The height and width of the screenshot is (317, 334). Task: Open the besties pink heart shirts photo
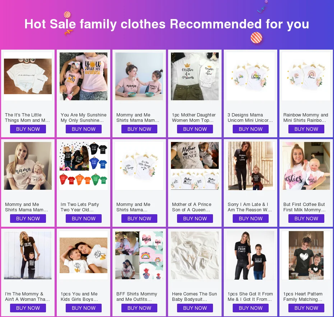[x=306, y=166]
